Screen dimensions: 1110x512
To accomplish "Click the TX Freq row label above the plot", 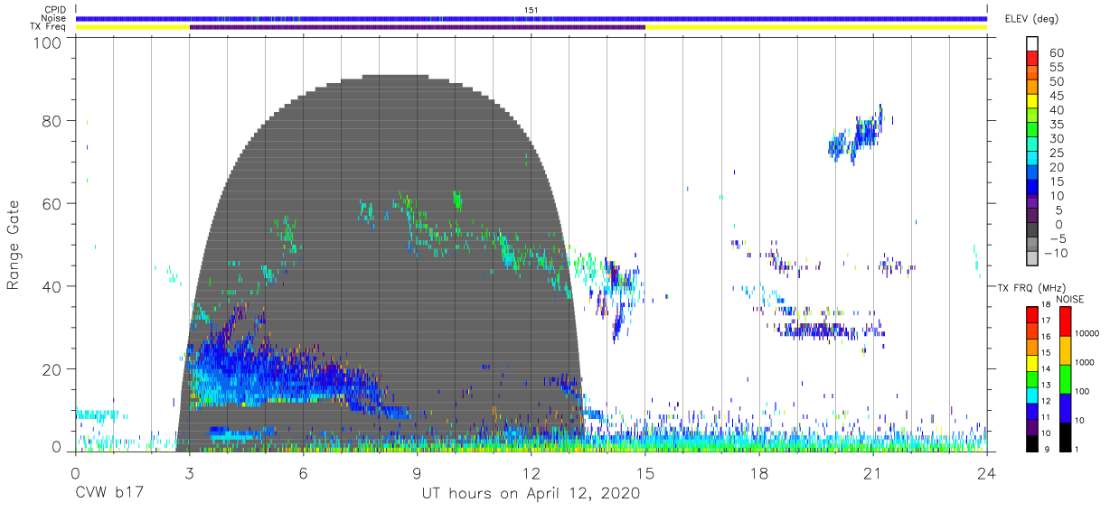I will 48,26.
